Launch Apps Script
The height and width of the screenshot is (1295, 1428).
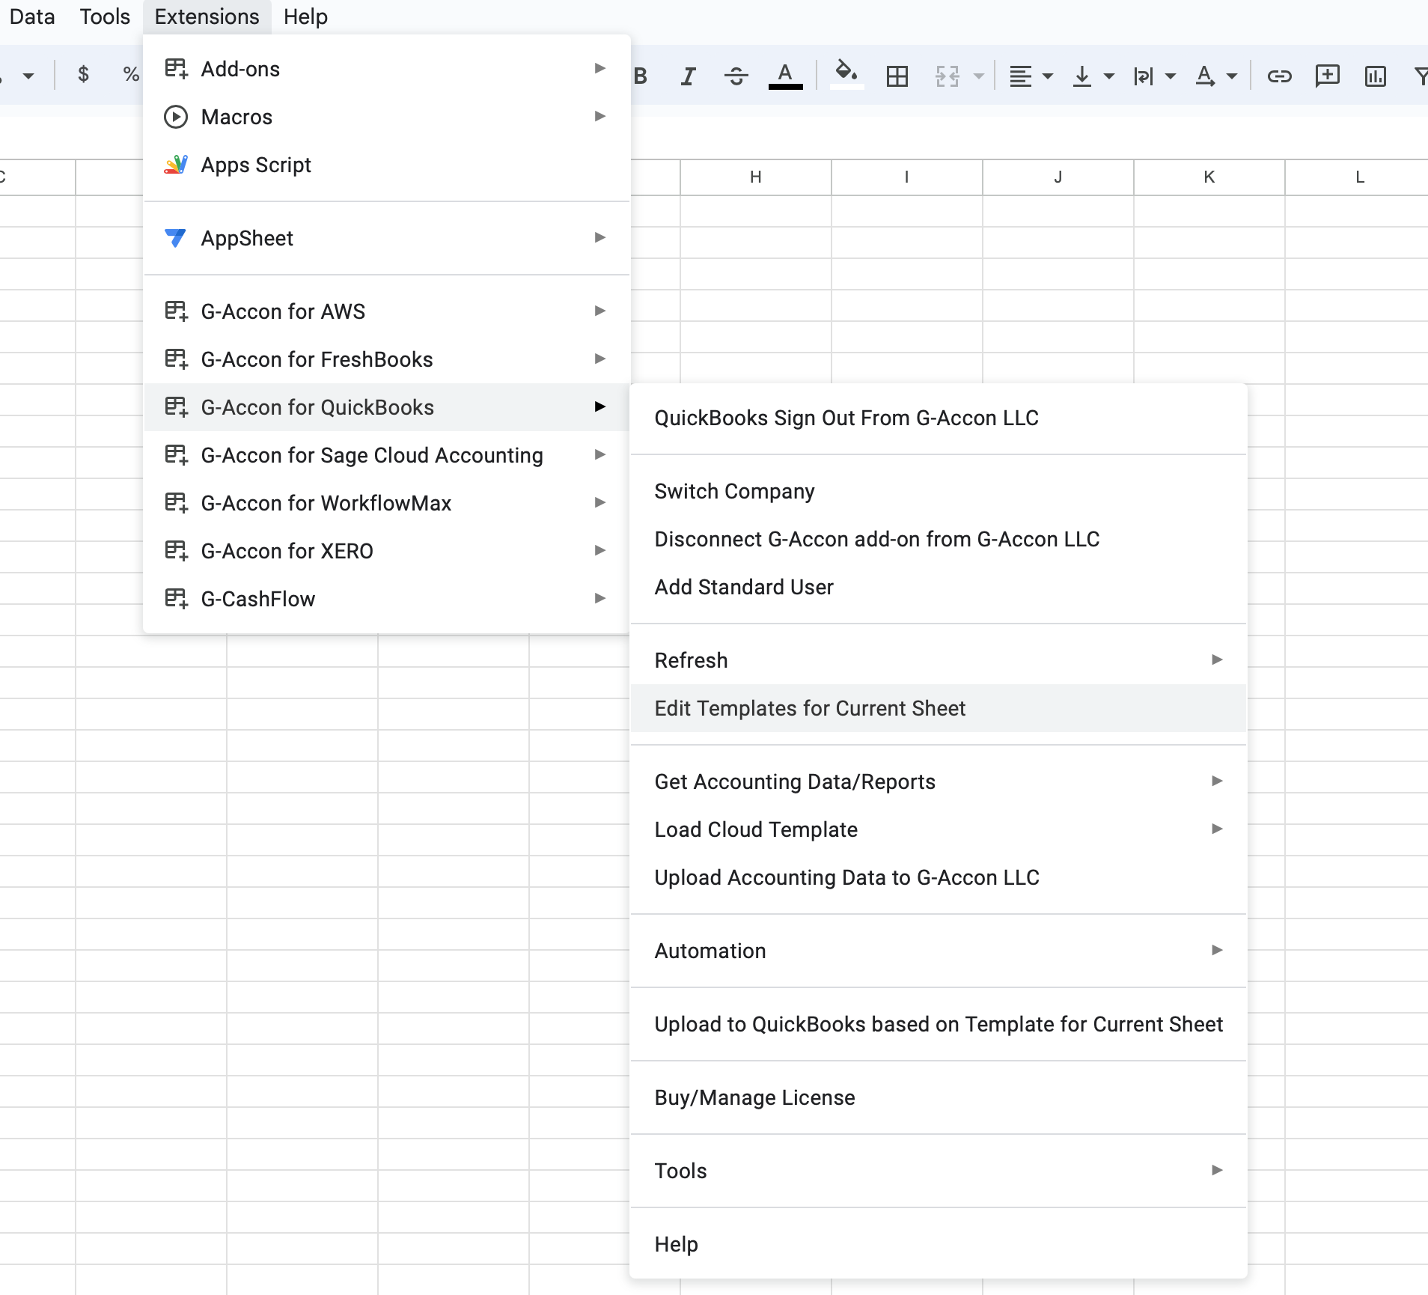point(386,165)
